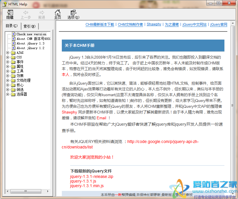Viewport: 238px width, 199px height.
Task: Open the code.google.com downloads list link
Action: 163,142
